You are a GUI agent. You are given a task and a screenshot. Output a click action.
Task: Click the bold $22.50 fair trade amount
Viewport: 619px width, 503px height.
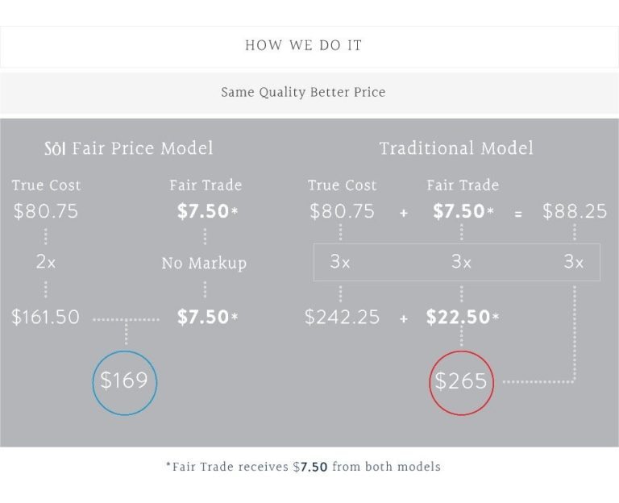point(463,317)
